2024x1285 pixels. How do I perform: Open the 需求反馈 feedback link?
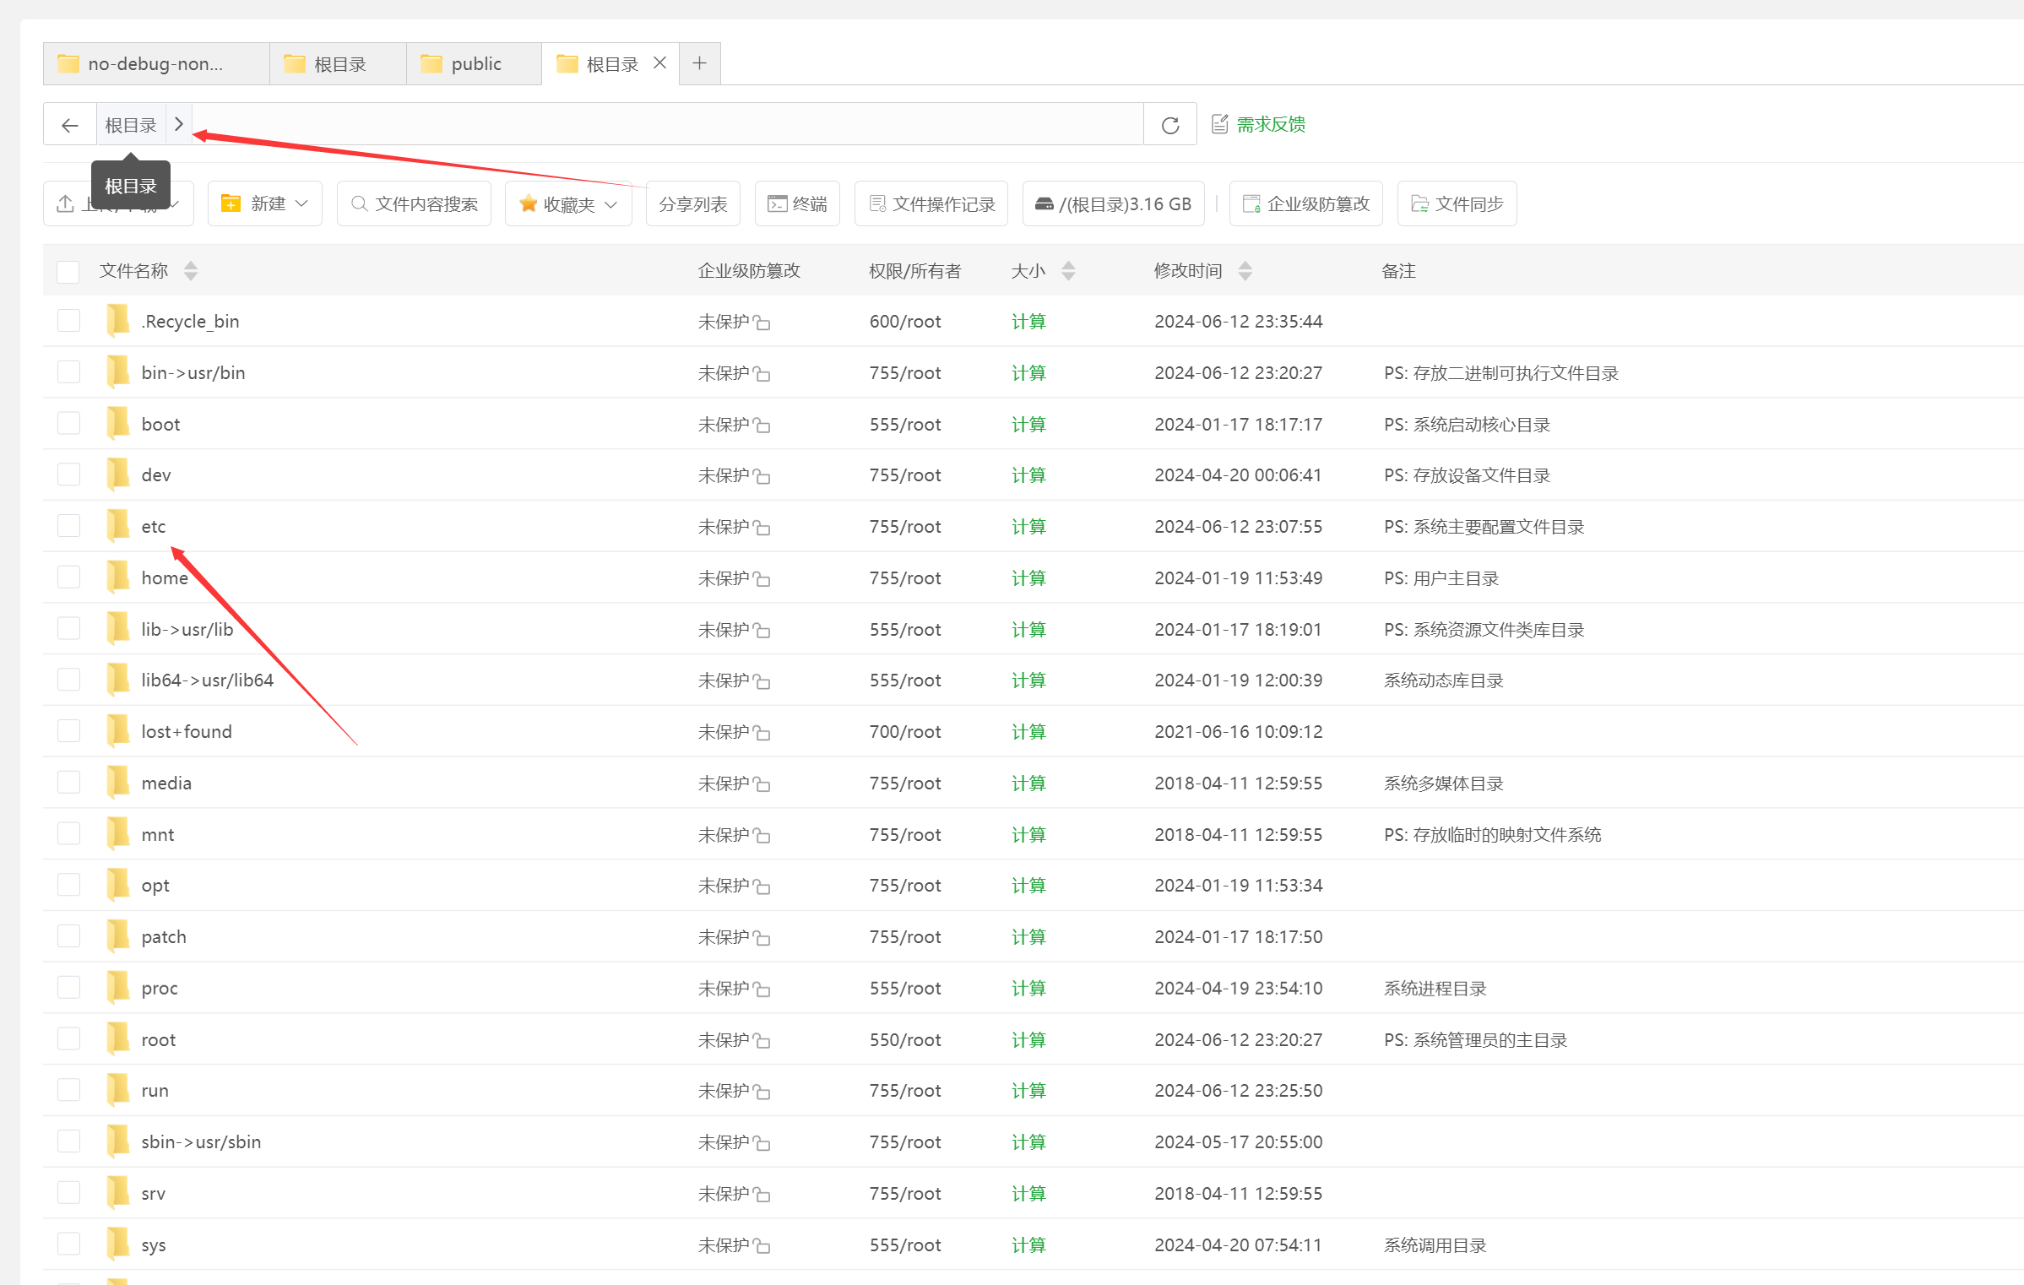[x=1258, y=124]
